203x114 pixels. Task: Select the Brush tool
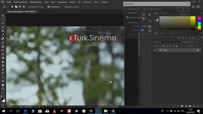pos(3,42)
